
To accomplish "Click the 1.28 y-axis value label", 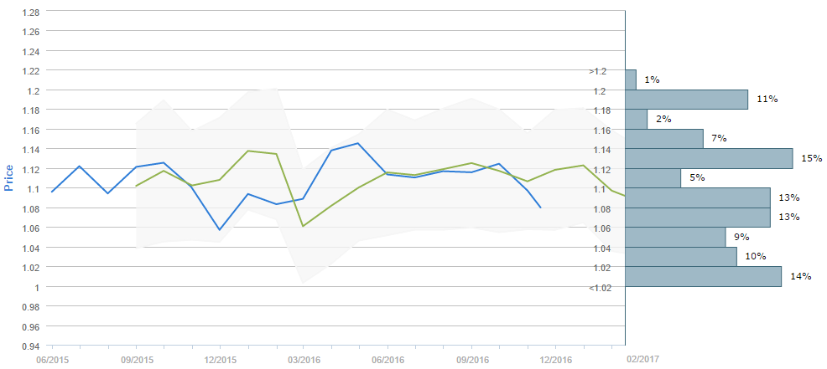I will pyautogui.click(x=29, y=12).
